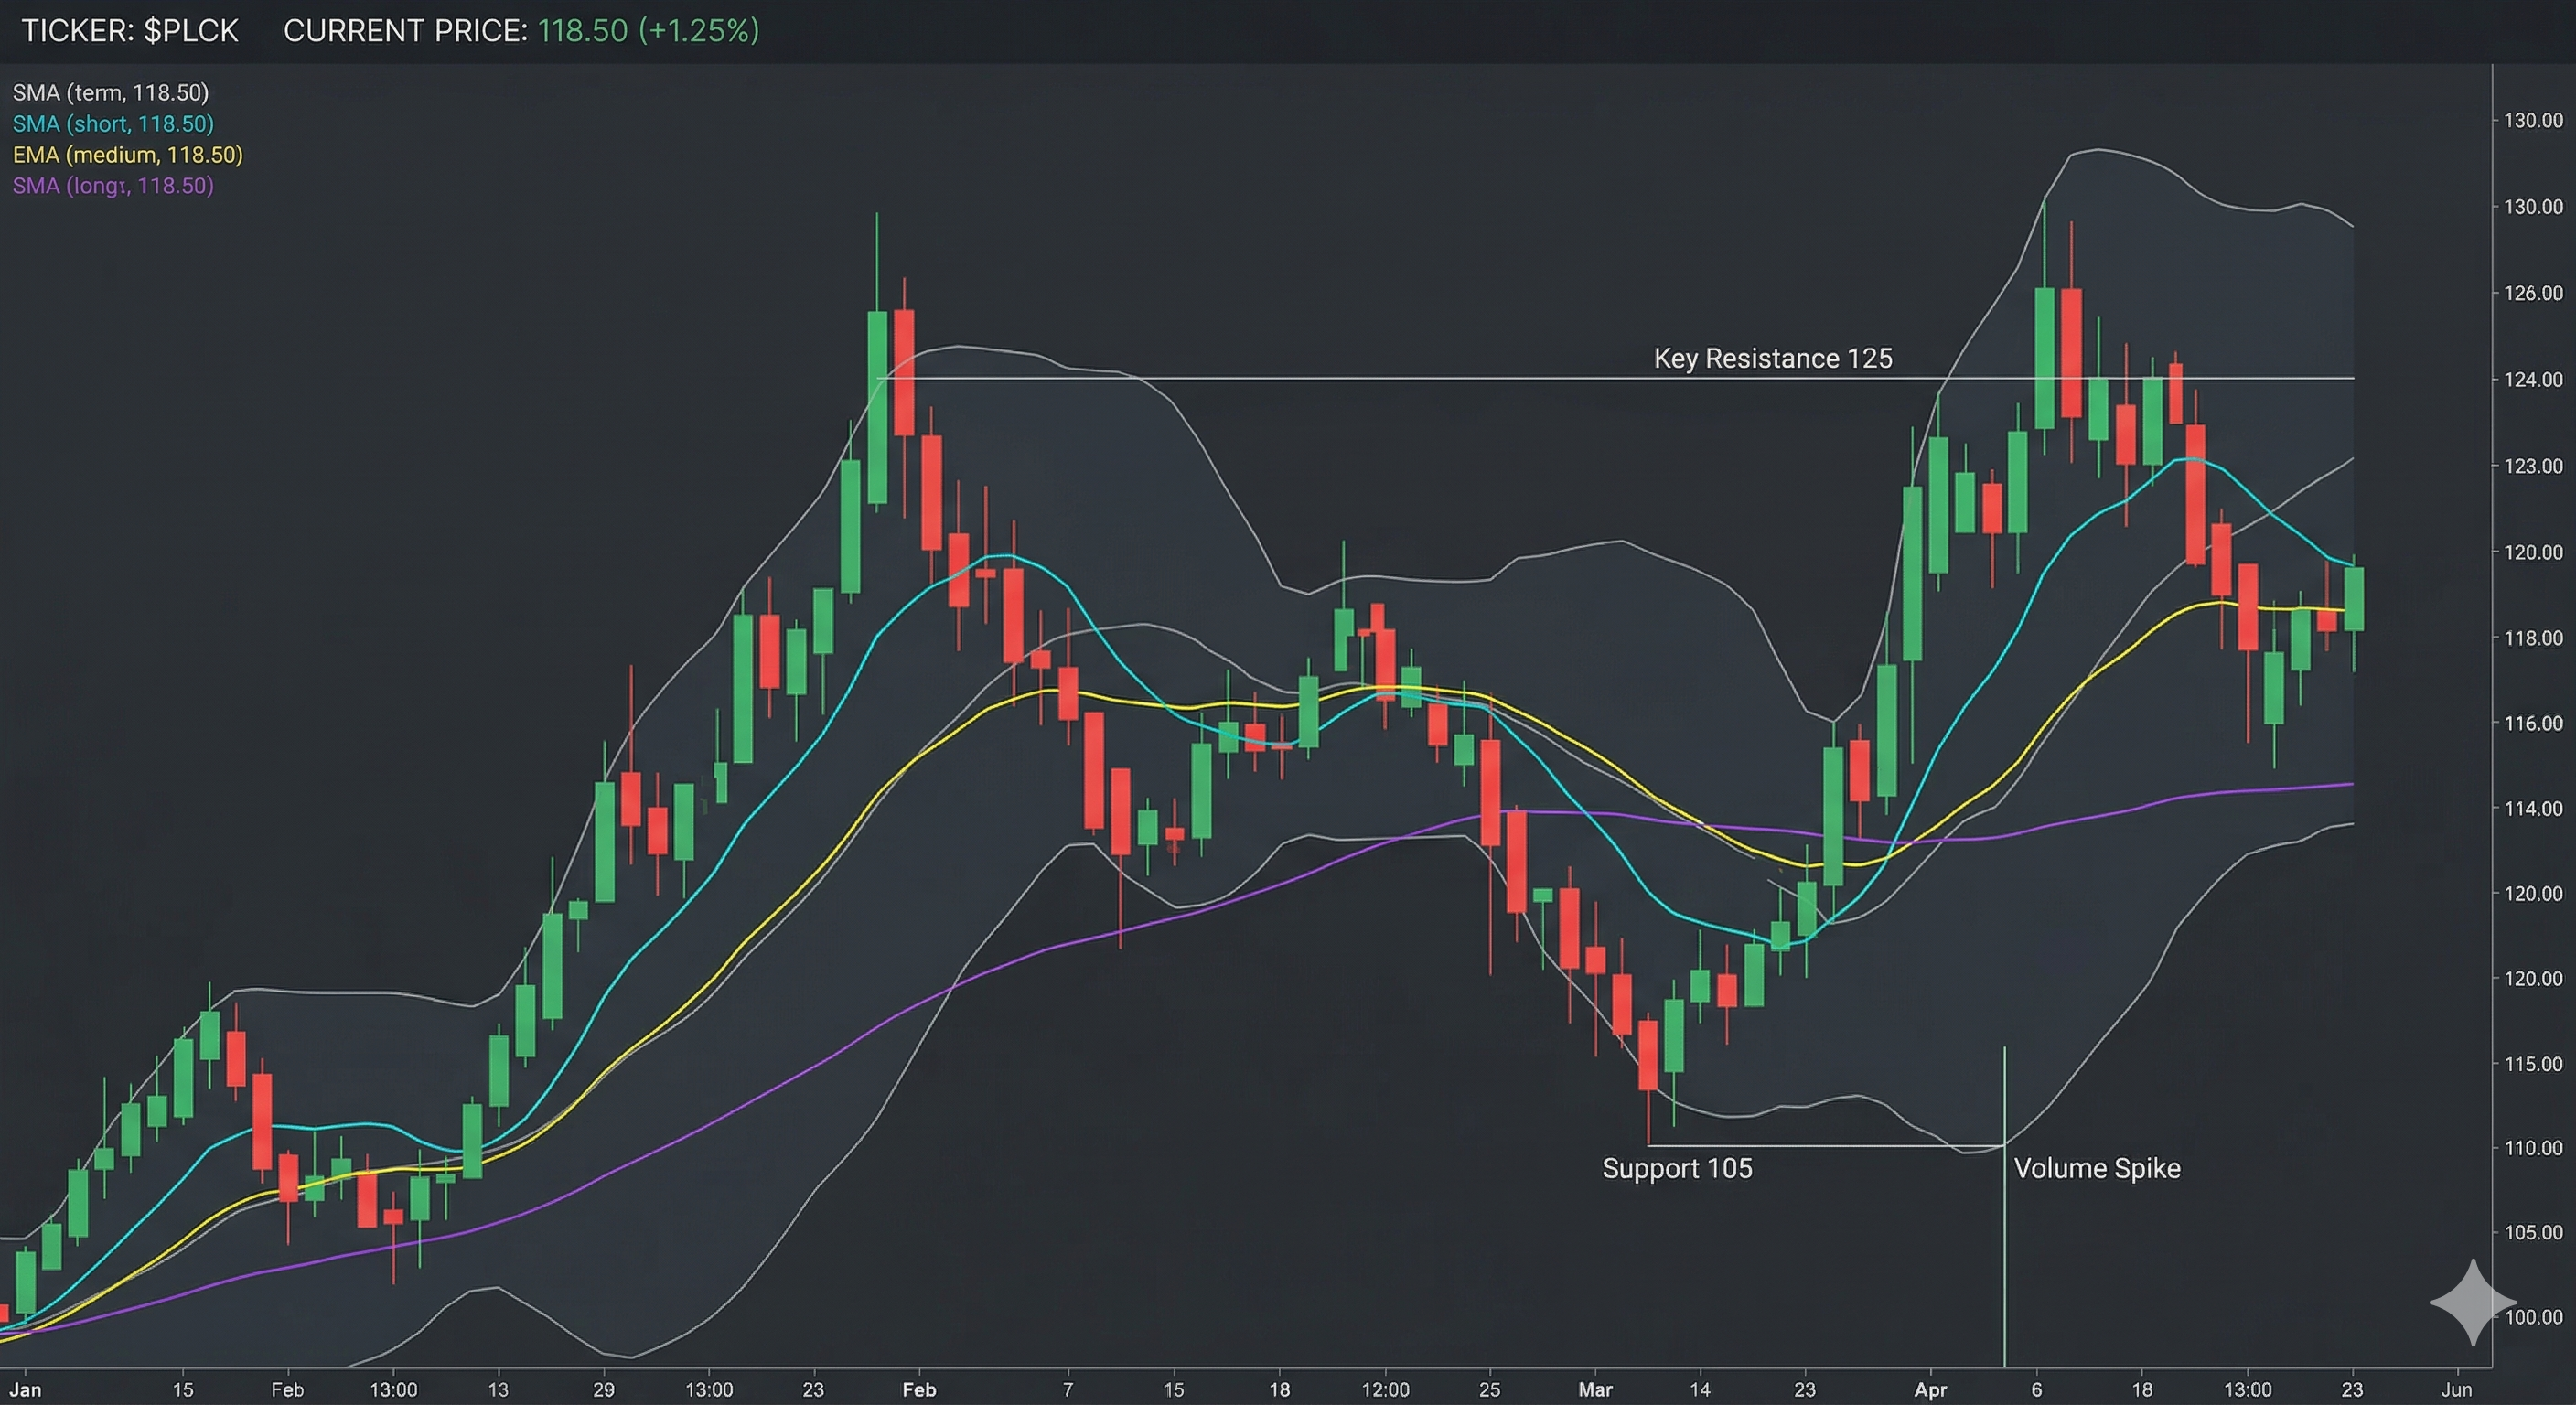Select the purple SMA (long) legend entry
2576x1405 pixels.
click(x=113, y=186)
